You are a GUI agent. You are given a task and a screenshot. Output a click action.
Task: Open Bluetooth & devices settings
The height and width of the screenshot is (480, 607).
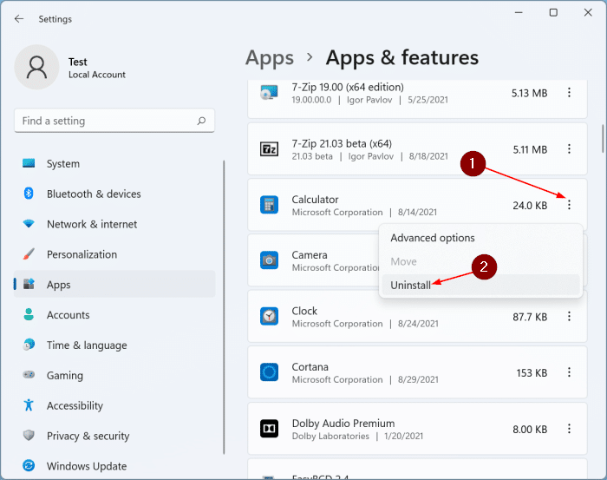[94, 194]
